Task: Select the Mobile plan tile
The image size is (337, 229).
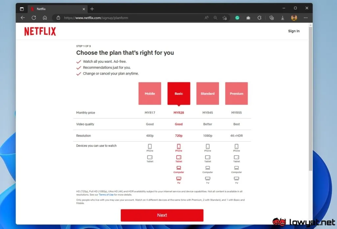Action: tap(150, 93)
